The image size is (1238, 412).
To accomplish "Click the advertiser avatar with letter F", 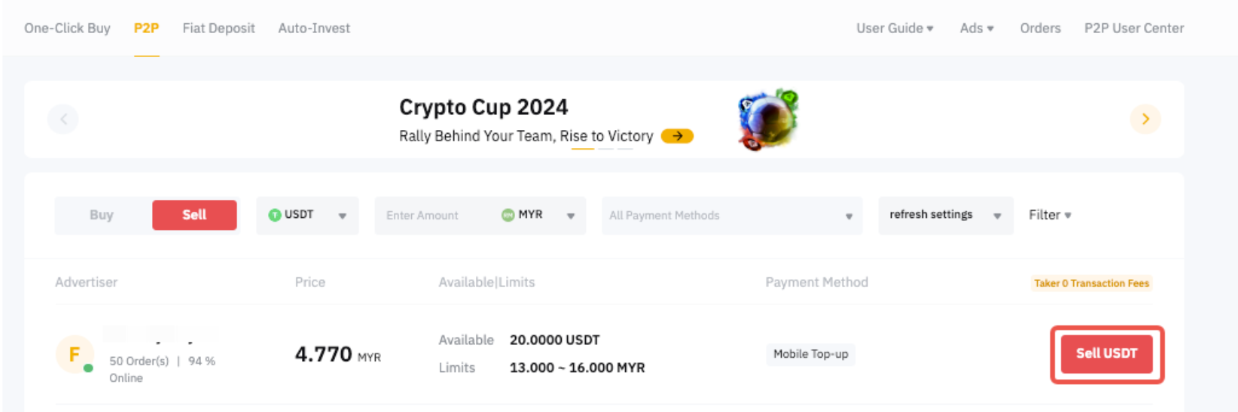I will 75,354.
